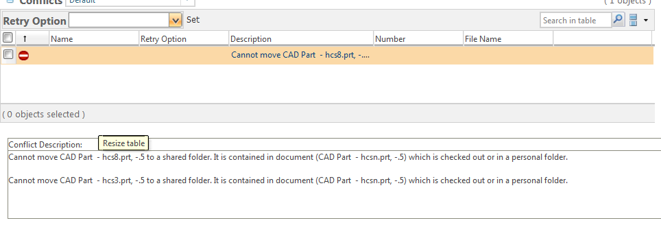661x247 pixels.
Task: Click the hcs3.prt conflict message in the description box
Action: click(289, 180)
